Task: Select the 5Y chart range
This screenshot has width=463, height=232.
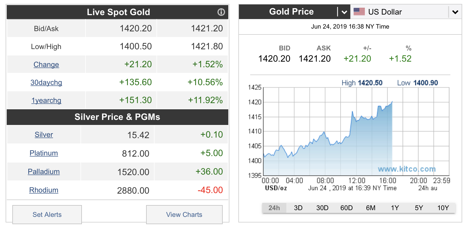Action: [x=419, y=208]
